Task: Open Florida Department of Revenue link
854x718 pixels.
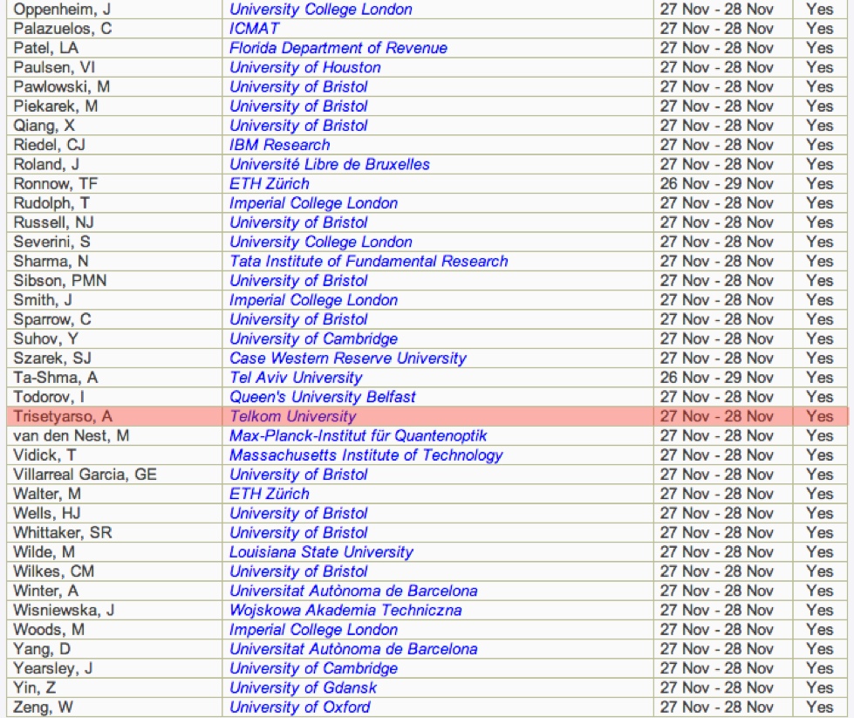Action: [338, 48]
